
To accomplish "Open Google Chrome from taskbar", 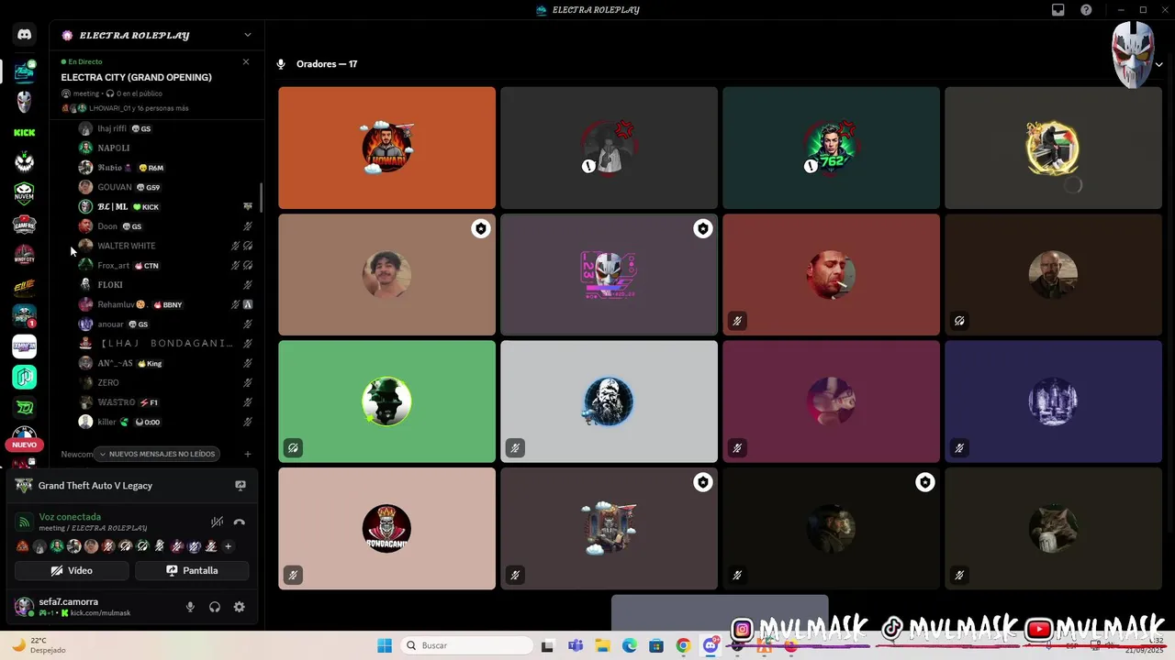I will tap(683, 645).
